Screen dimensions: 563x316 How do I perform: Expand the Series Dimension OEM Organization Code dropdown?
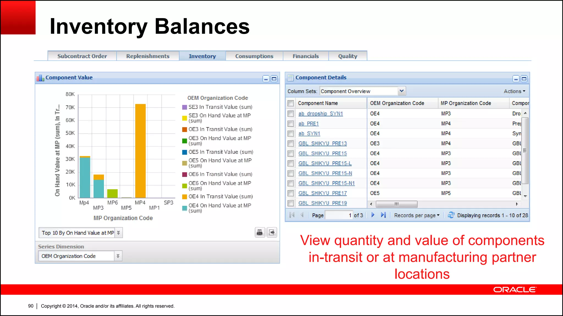(118, 256)
